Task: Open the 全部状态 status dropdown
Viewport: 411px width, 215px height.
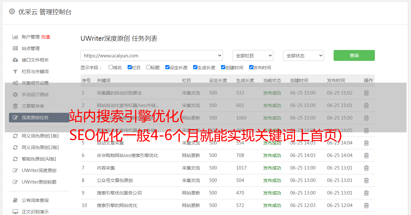Action: click(303, 55)
